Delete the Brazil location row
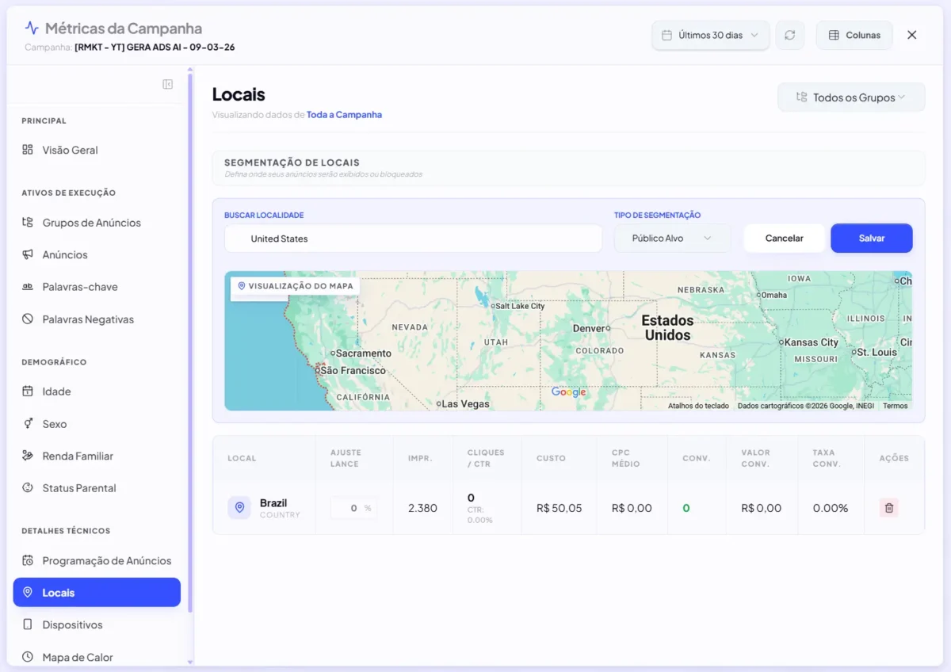The width and height of the screenshot is (951, 672). [x=888, y=508]
